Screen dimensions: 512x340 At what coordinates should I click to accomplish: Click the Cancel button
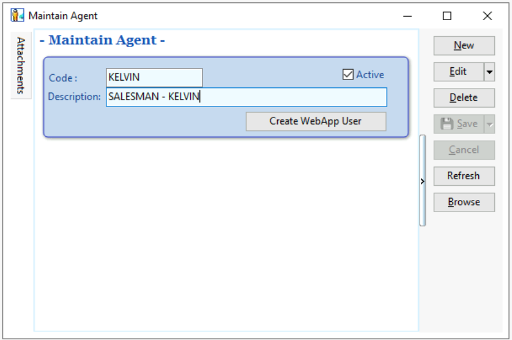pos(464,150)
